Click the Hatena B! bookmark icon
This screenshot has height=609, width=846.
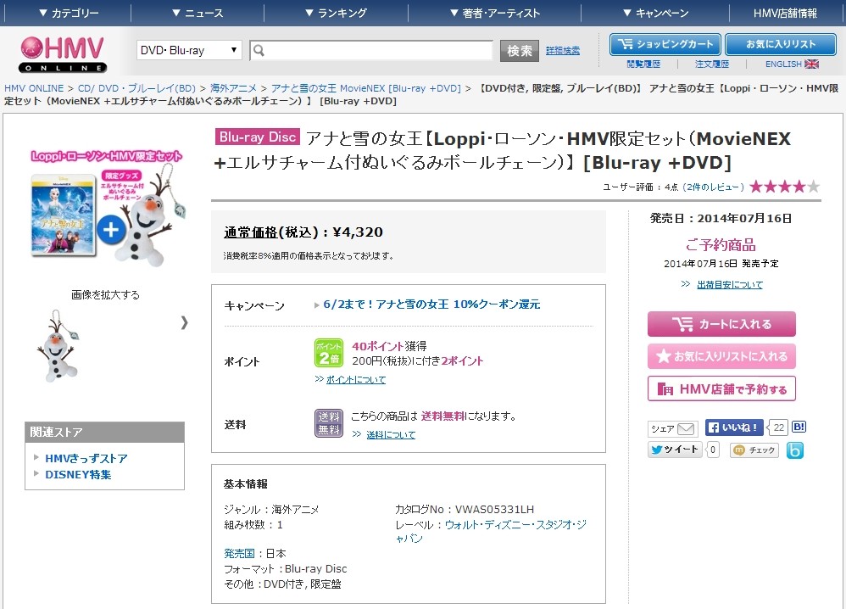799,427
